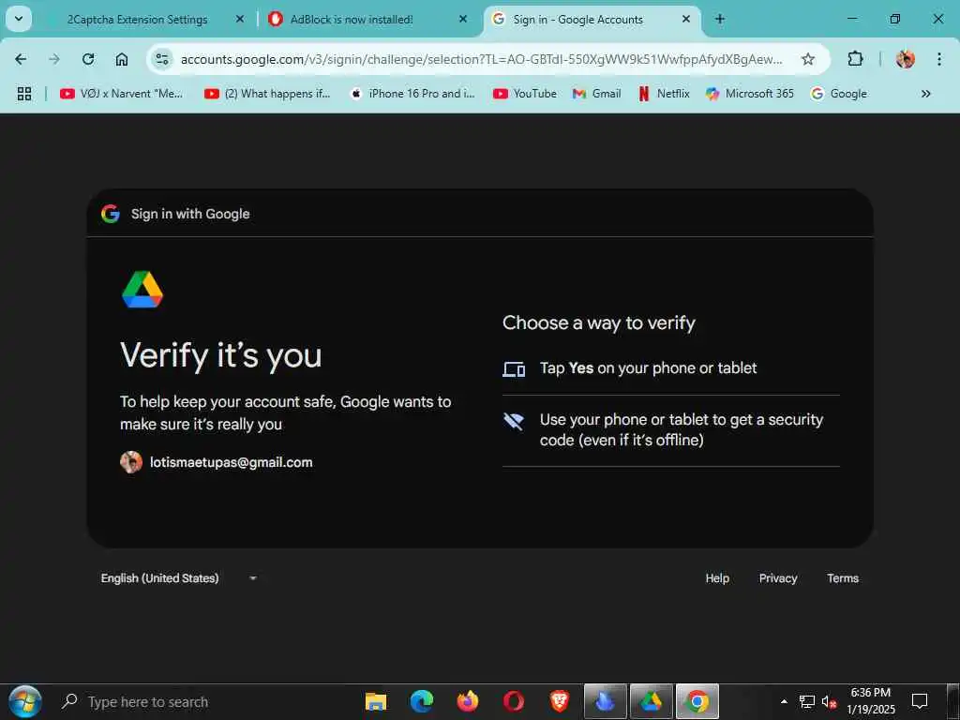Bookmark this page with the star icon
This screenshot has width=960, height=720.
808,59
